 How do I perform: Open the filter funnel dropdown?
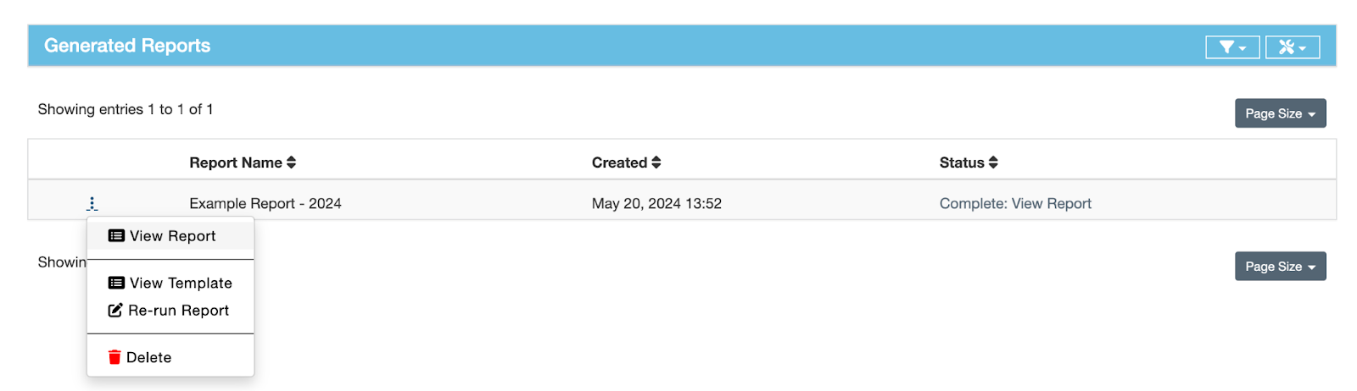point(1231,47)
